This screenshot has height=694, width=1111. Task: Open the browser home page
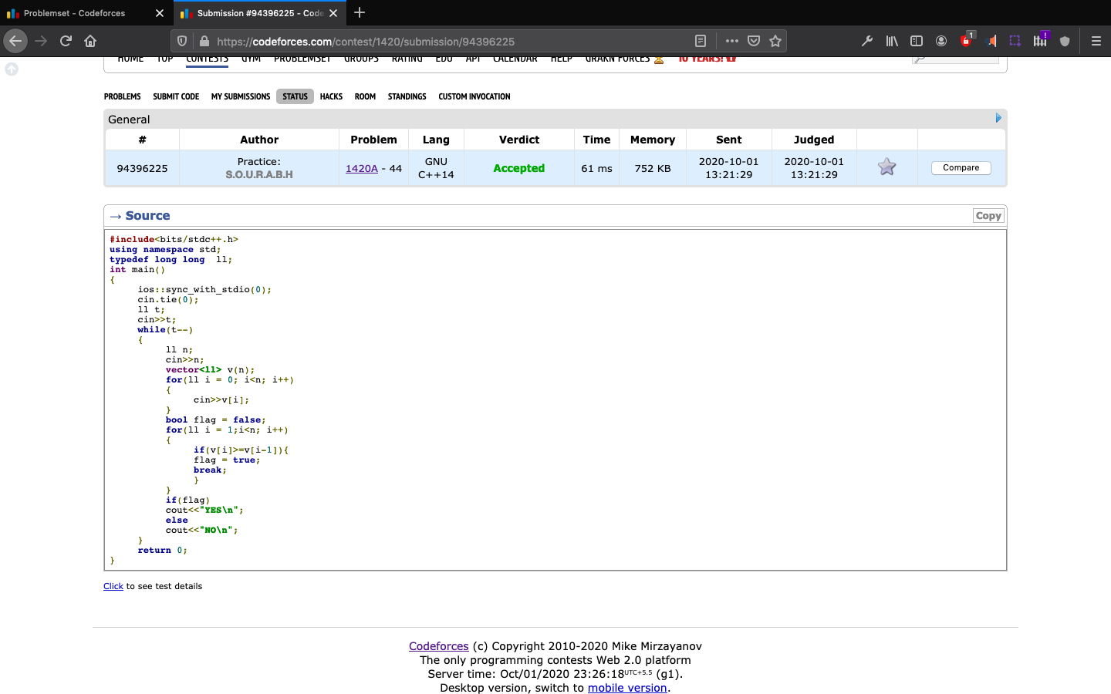(90, 41)
